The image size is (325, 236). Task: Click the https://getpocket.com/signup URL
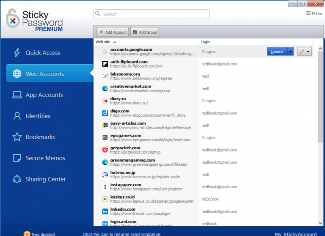pos(135,152)
